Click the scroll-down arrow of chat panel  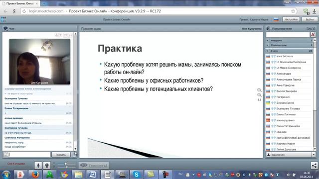(x=75, y=149)
